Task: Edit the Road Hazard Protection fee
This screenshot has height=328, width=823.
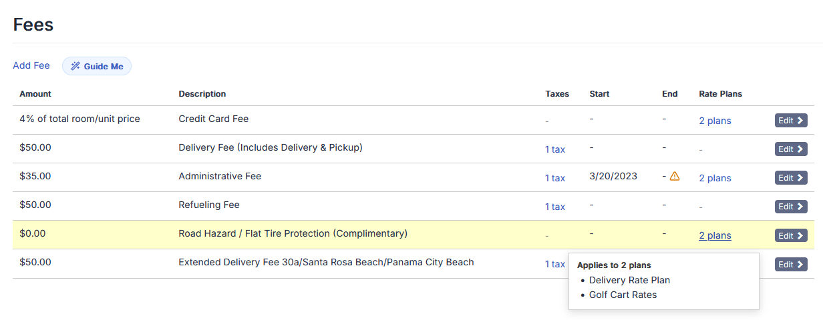Action: pyautogui.click(x=791, y=235)
